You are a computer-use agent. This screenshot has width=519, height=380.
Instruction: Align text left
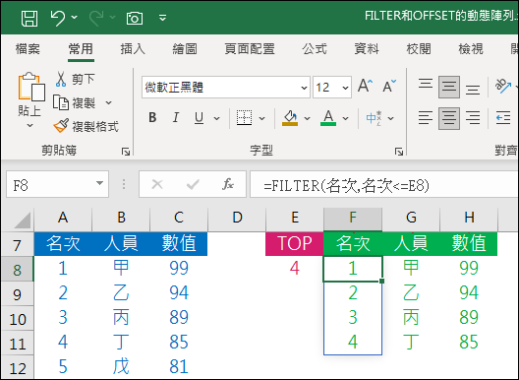(x=426, y=118)
